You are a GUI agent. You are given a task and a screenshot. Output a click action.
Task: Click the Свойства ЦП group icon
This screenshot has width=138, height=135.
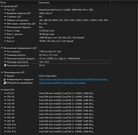pyautogui.click(x=2, y=6)
